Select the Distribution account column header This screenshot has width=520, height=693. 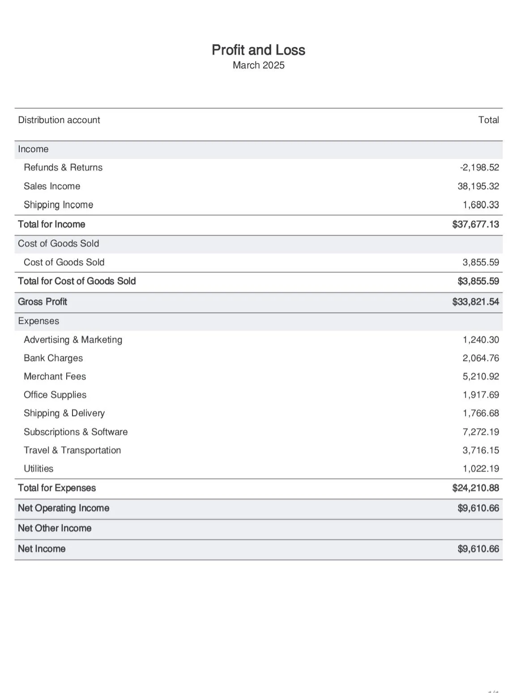coord(59,120)
